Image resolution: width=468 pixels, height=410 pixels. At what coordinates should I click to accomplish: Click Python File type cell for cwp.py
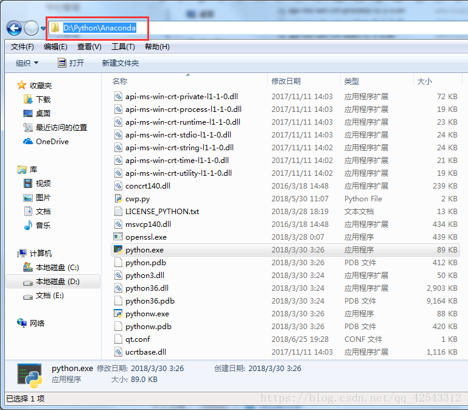coord(363,199)
